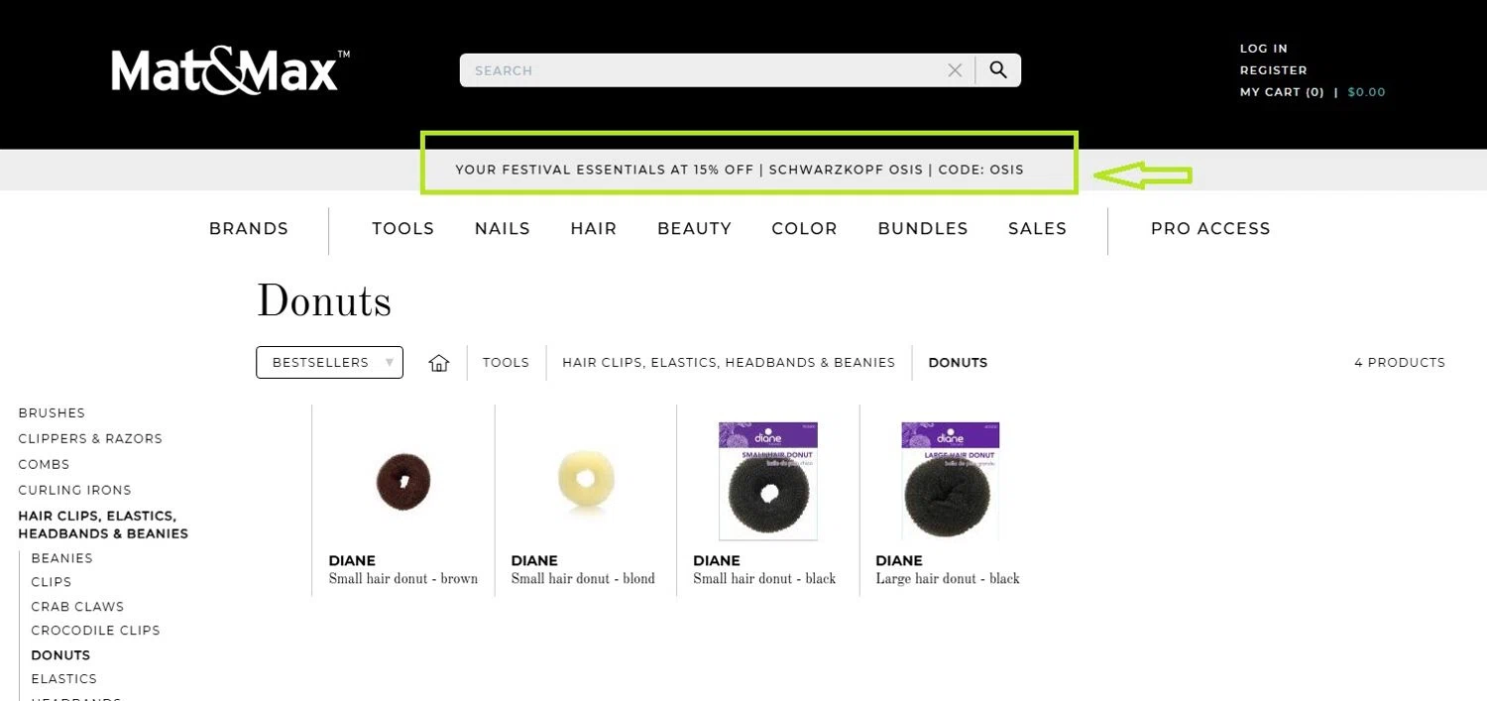1487x701 pixels.
Task: Click the "Donuts" page heading
Action: tap(324, 300)
